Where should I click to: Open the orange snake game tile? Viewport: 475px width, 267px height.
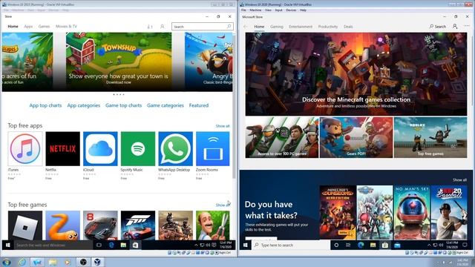point(62,225)
